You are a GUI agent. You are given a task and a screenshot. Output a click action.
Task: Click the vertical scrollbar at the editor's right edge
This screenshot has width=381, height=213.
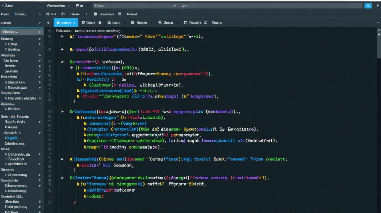(x=379, y=45)
